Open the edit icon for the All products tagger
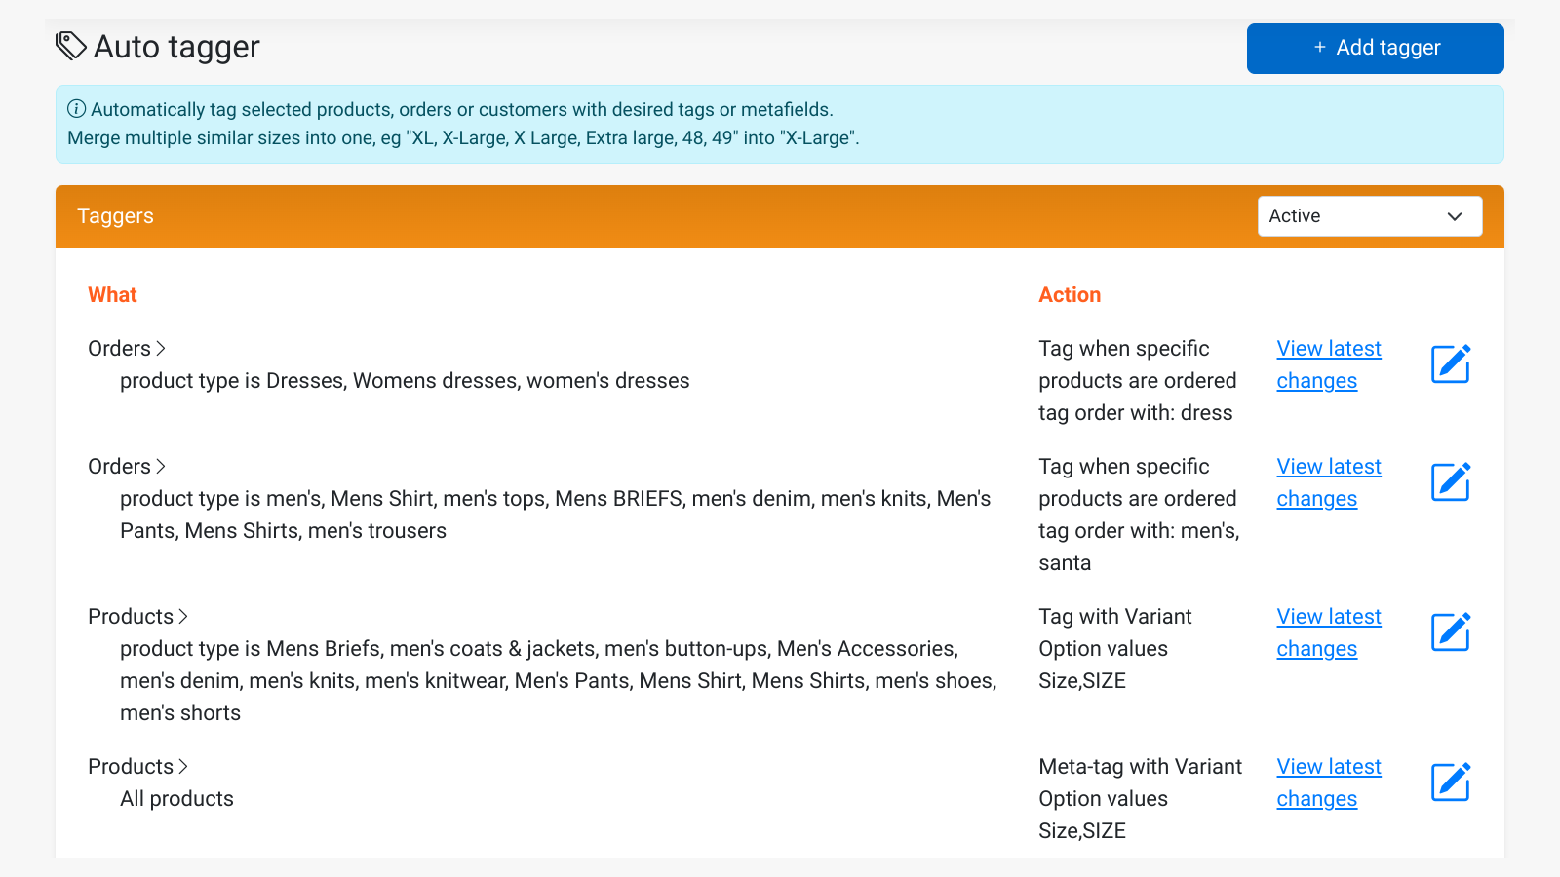 pos(1451,782)
